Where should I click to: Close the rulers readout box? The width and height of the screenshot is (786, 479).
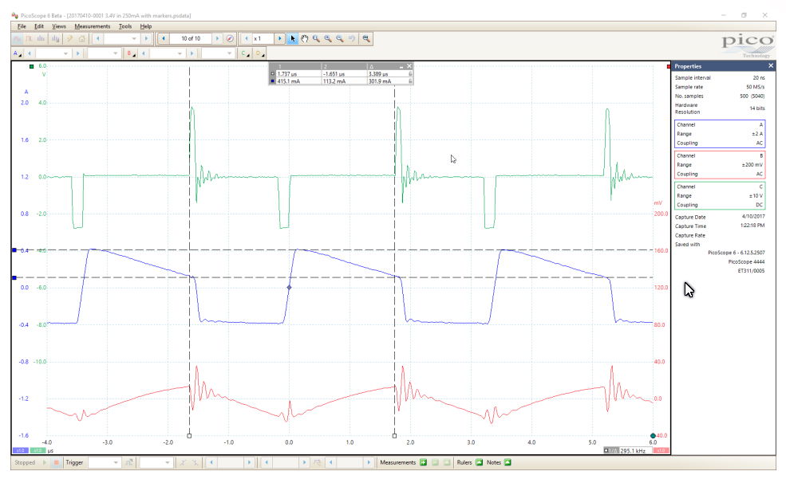(x=409, y=66)
